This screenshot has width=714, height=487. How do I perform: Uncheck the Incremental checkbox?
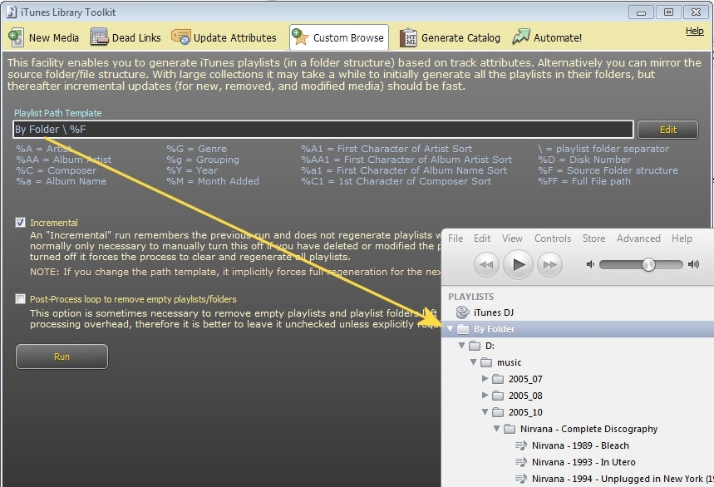(x=20, y=222)
